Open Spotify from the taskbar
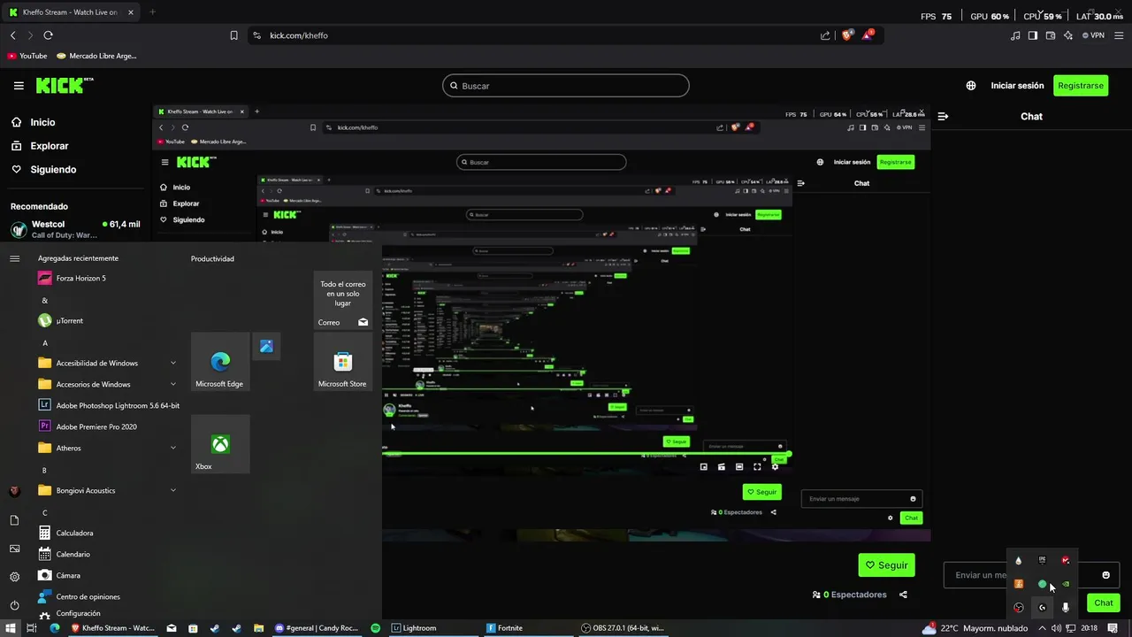Screen dimensions: 1132x637 coord(376,628)
